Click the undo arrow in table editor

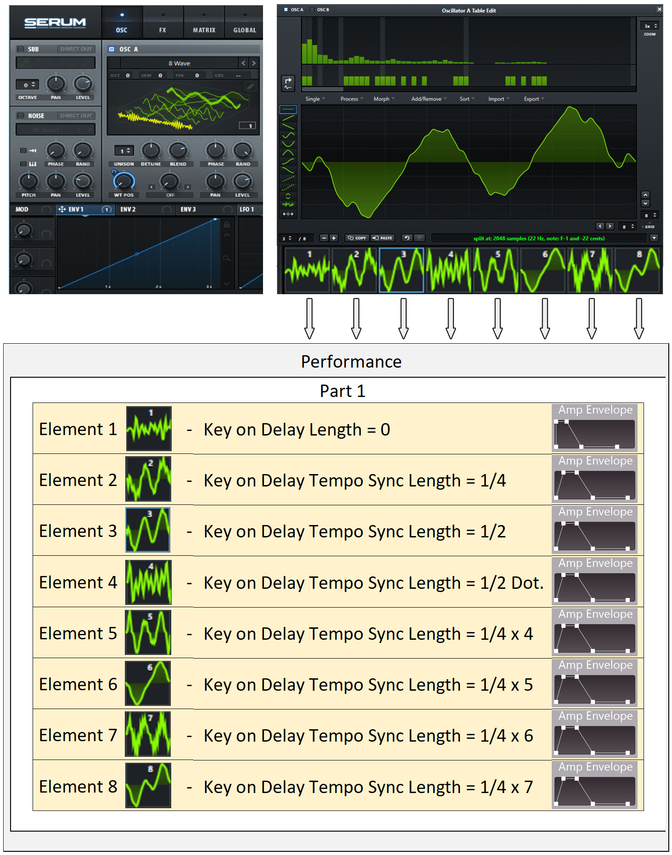pyautogui.click(x=407, y=238)
